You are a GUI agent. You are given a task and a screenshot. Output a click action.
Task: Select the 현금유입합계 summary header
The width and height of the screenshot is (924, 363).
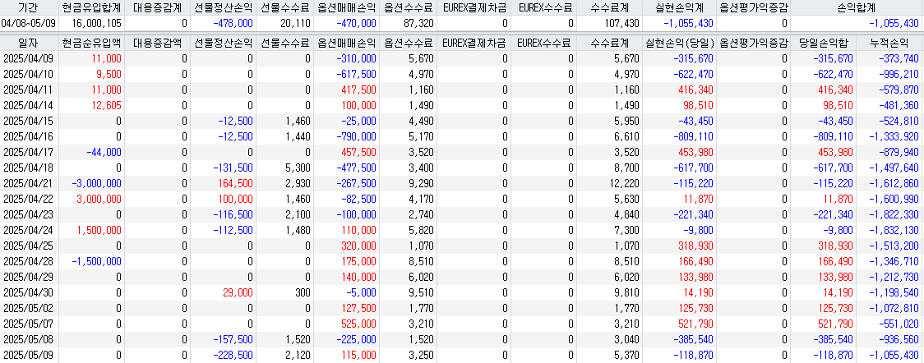click(x=91, y=7)
